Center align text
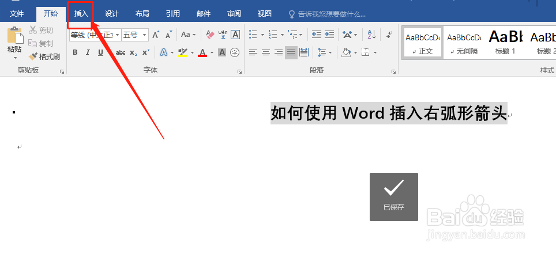 pos(265,52)
